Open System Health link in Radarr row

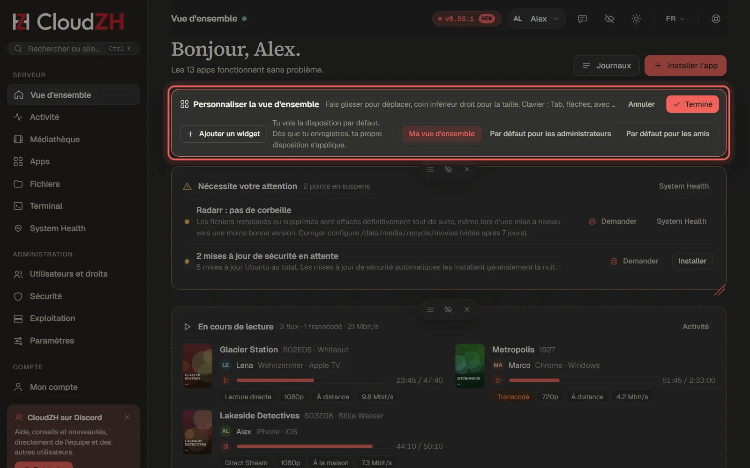coord(682,221)
